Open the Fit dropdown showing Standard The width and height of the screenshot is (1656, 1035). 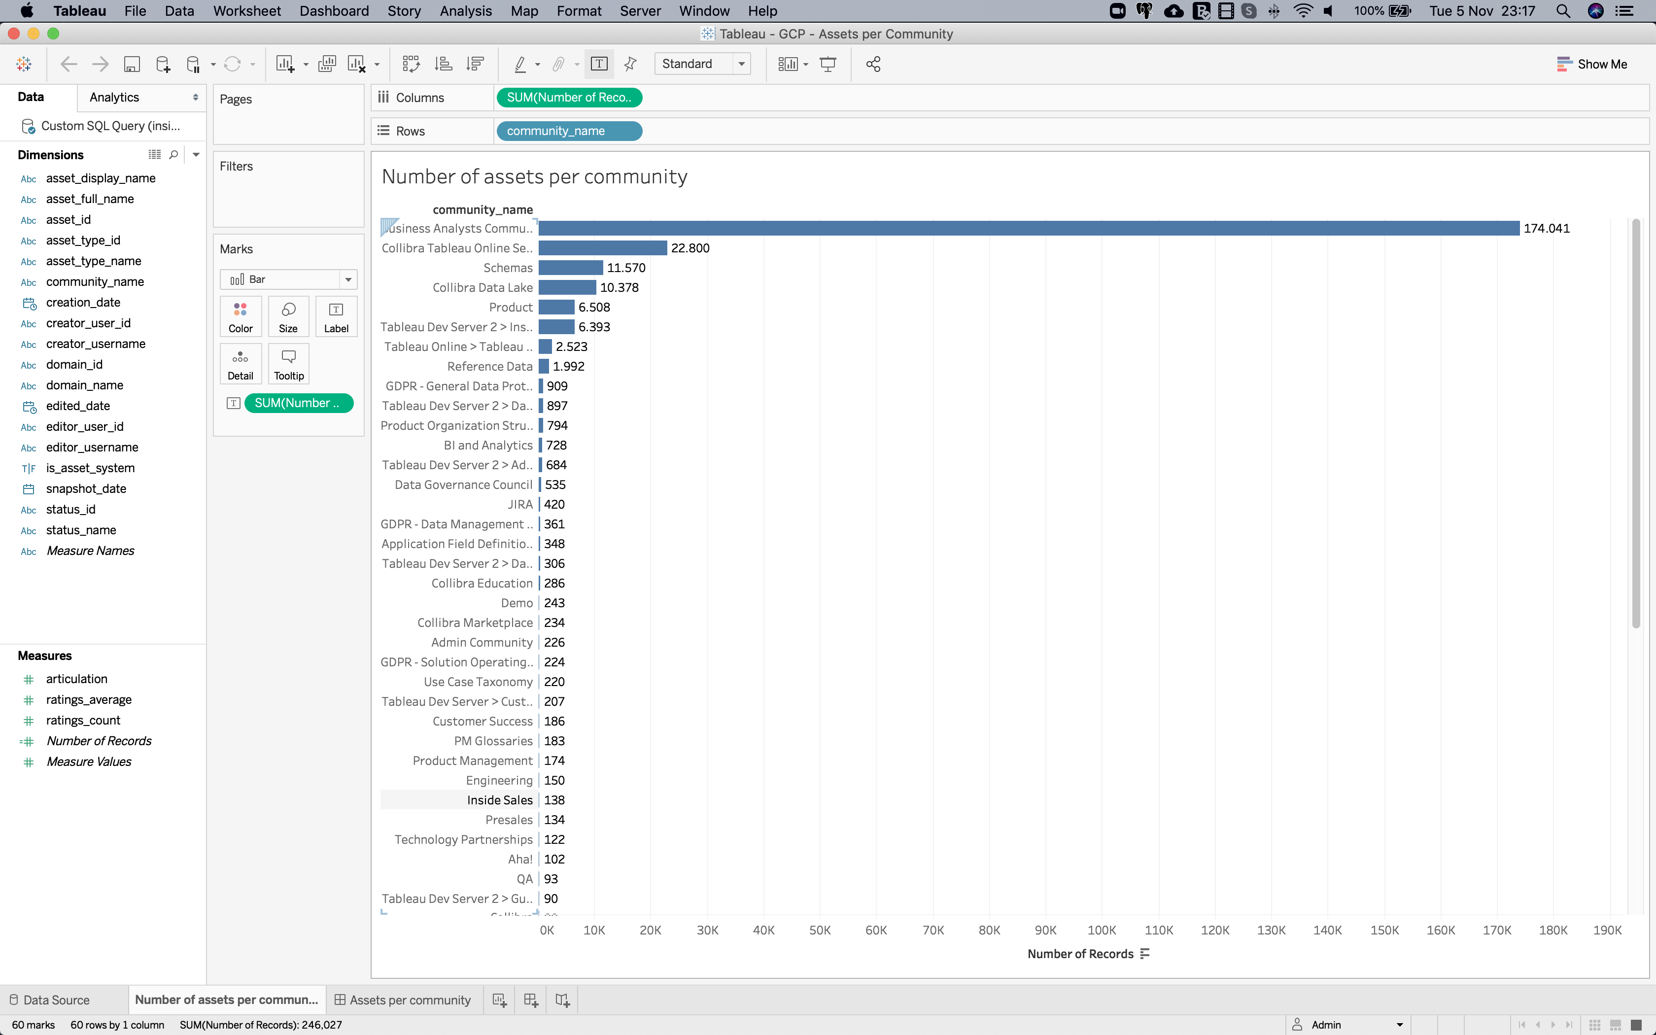pyautogui.click(x=702, y=64)
